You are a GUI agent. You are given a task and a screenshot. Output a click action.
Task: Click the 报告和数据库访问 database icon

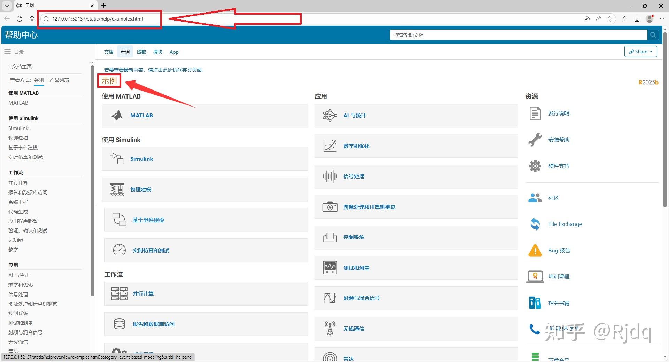click(x=119, y=324)
